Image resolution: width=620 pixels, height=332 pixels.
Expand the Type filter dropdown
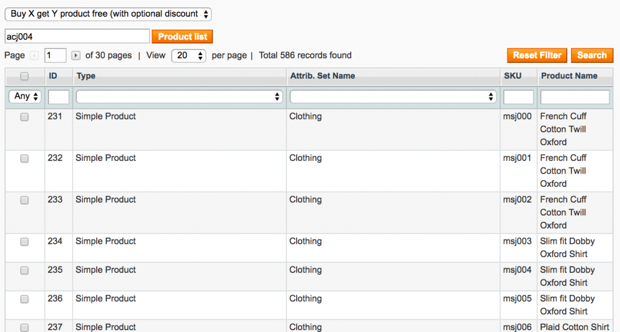point(180,97)
